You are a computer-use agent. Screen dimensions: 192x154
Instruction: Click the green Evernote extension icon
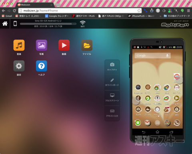[182, 11]
